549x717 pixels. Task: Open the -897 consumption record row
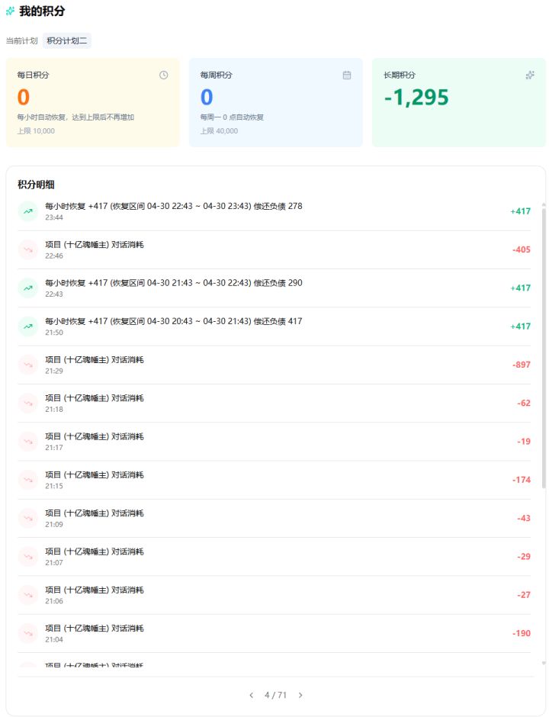point(274,365)
